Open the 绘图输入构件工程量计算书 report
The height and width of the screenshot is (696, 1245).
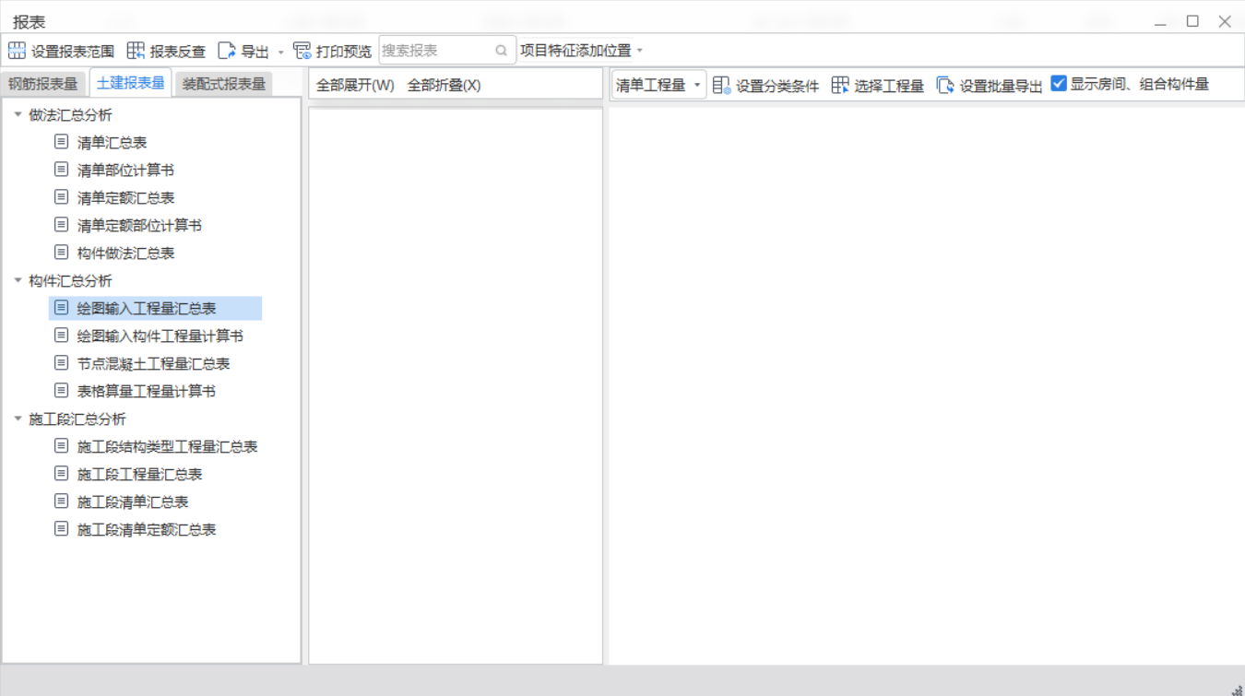click(x=160, y=336)
